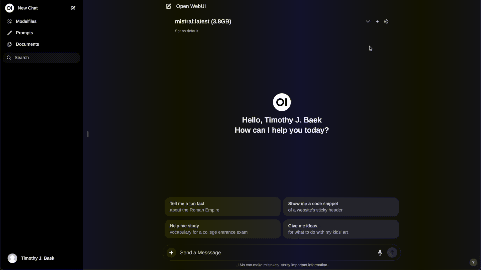This screenshot has height=270, width=481.
Task: Open the Prompts section
Action: 24,32
